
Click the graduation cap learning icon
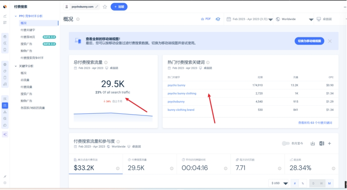[x=218, y=19]
